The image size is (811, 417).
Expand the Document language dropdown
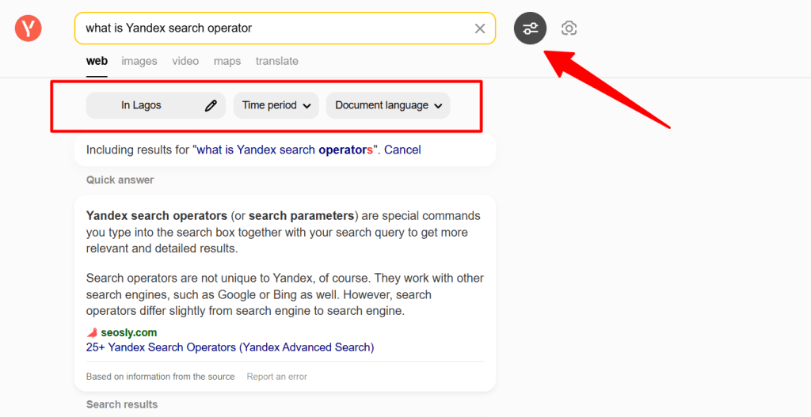[388, 105]
